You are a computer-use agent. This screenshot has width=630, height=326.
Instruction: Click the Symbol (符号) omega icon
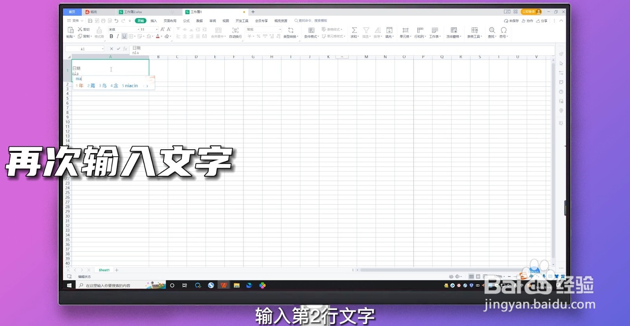tap(504, 30)
